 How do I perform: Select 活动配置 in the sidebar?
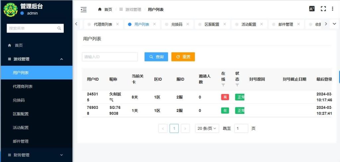[37, 127]
